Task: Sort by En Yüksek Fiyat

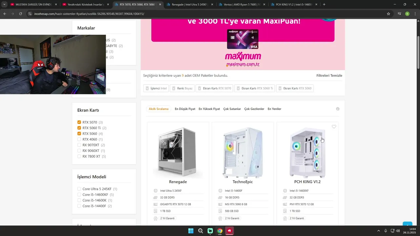Action: point(209,109)
